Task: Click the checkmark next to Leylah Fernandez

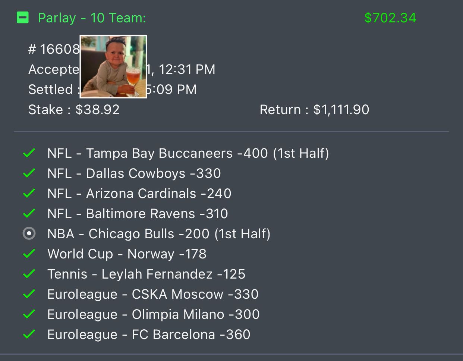Action: [29, 274]
